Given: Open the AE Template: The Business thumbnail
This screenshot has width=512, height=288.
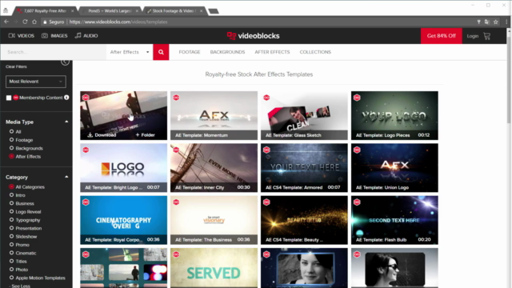Looking at the screenshot, I should (x=214, y=220).
